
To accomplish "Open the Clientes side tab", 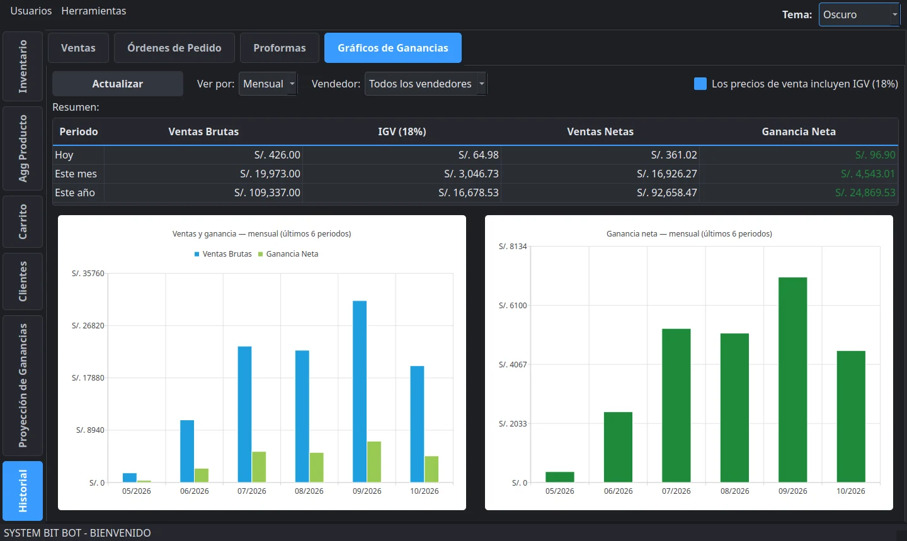I will 23,281.
